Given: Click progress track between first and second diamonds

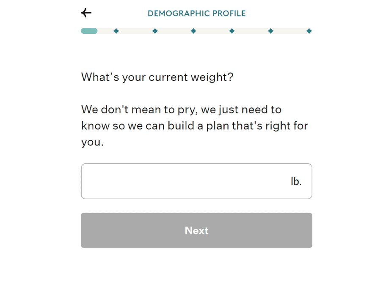Looking at the screenshot, I should [135, 31].
